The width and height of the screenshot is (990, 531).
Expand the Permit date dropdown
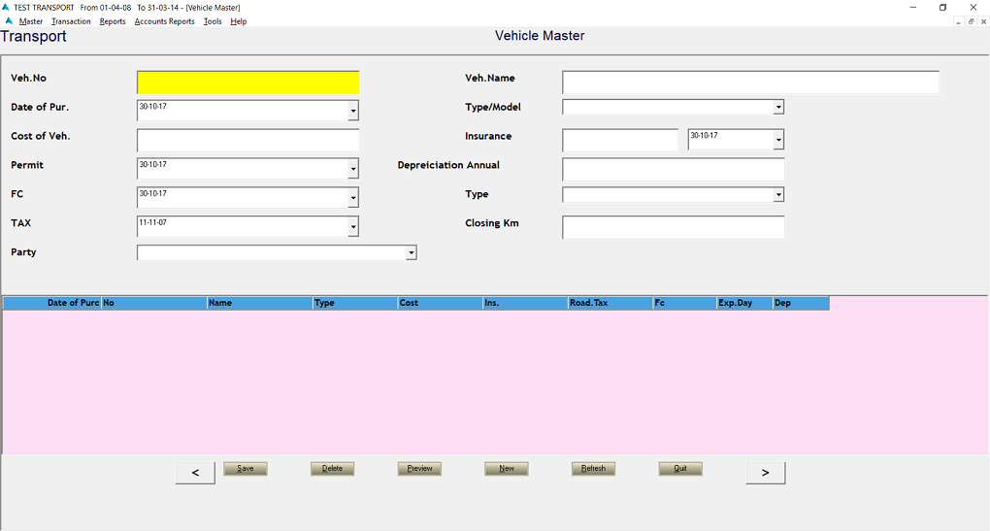tap(353, 170)
